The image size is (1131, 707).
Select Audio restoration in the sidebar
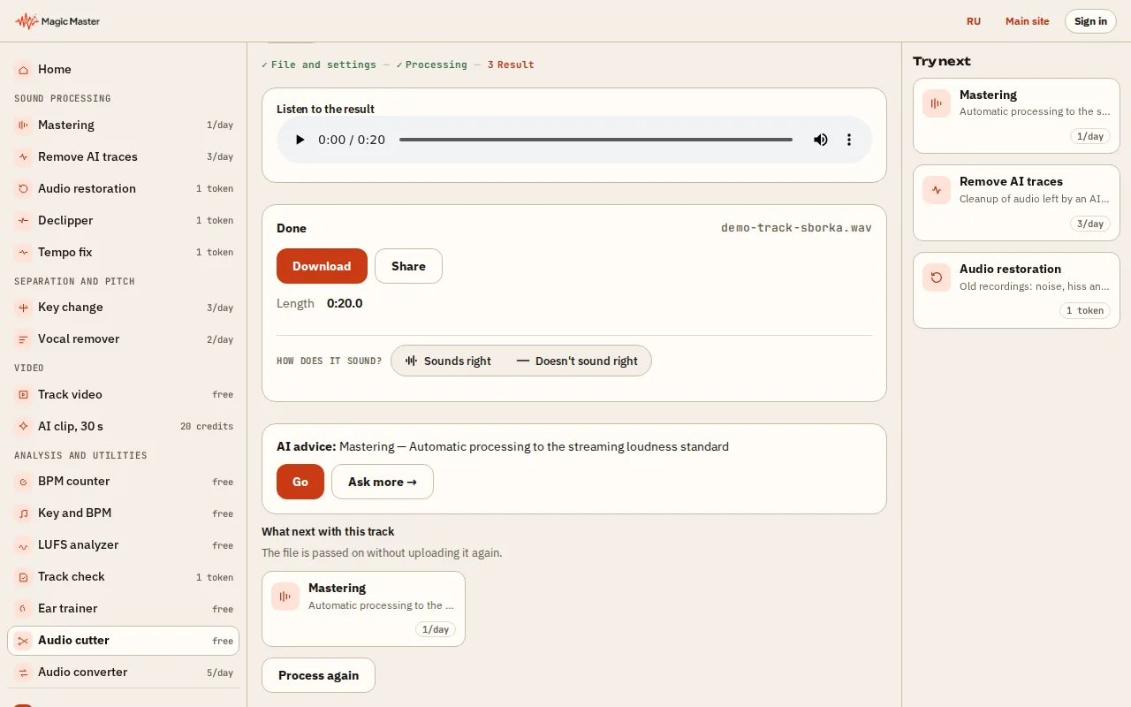[123, 188]
